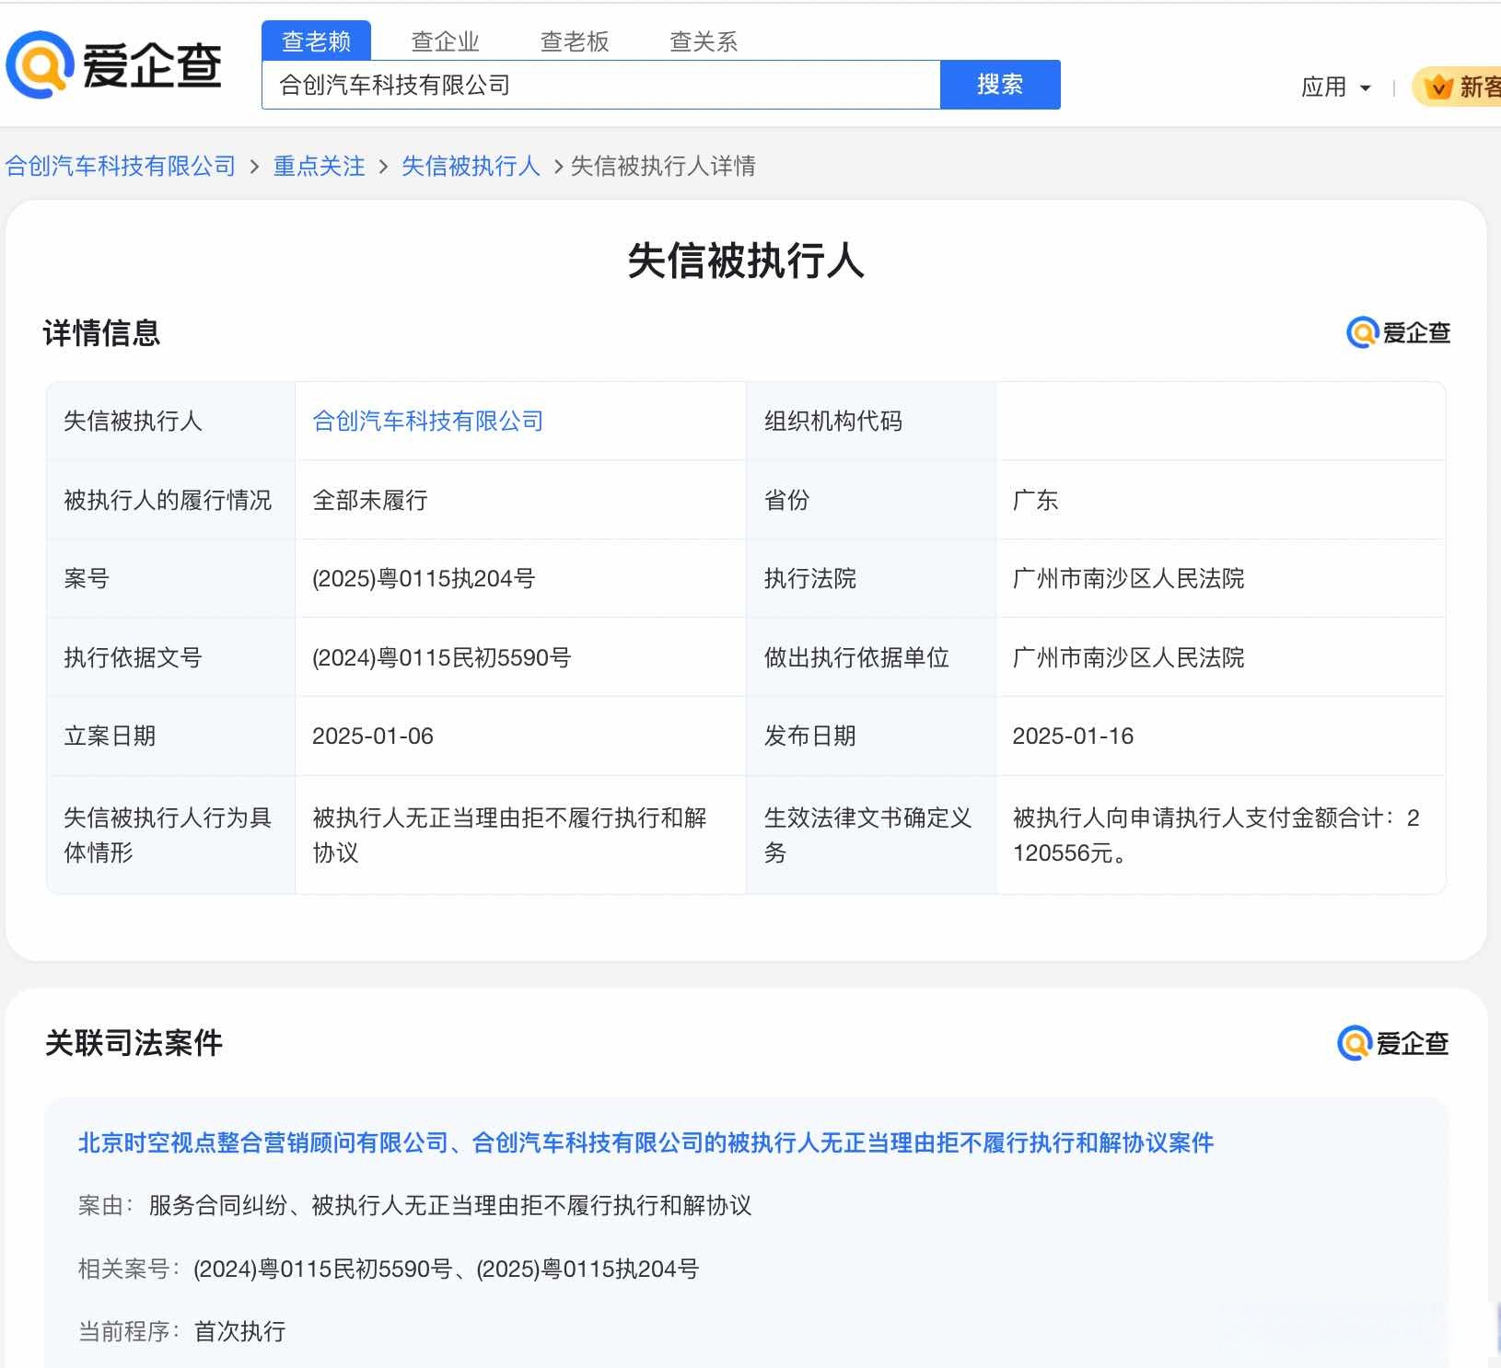Click the blue 搜索 button
The width and height of the screenshot is (1501, 1368).
pyautogui.click(x=1000, y=85)
